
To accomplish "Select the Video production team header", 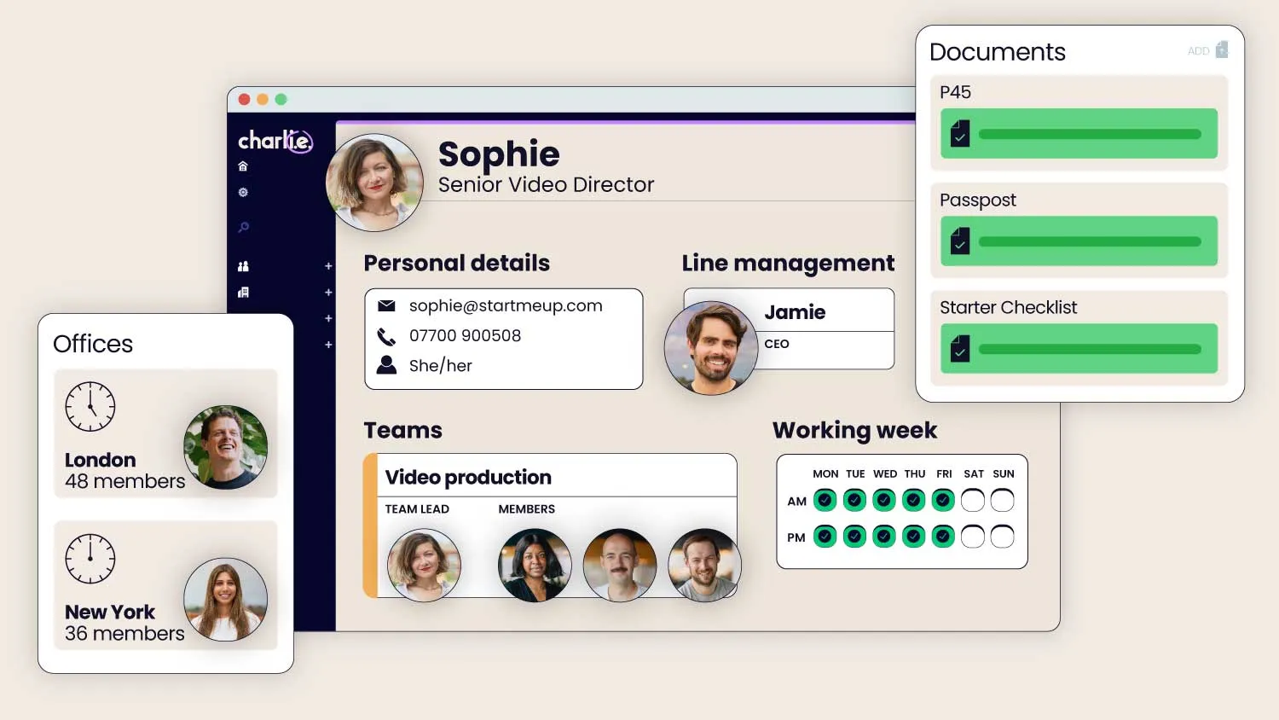I will point(469,477).
